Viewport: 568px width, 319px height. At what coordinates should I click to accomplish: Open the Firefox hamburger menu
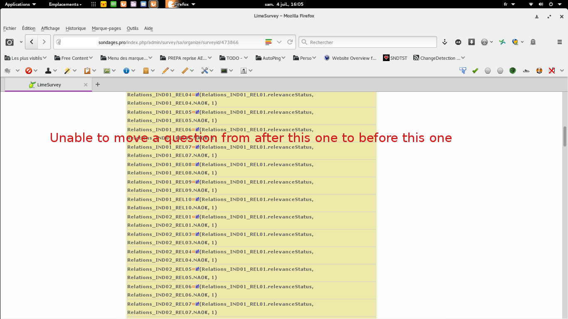point(560,42)
